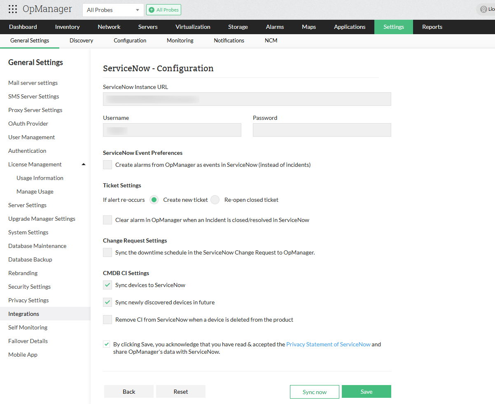Uncheck Sync newly discovered devices in future

coord(107,302)
